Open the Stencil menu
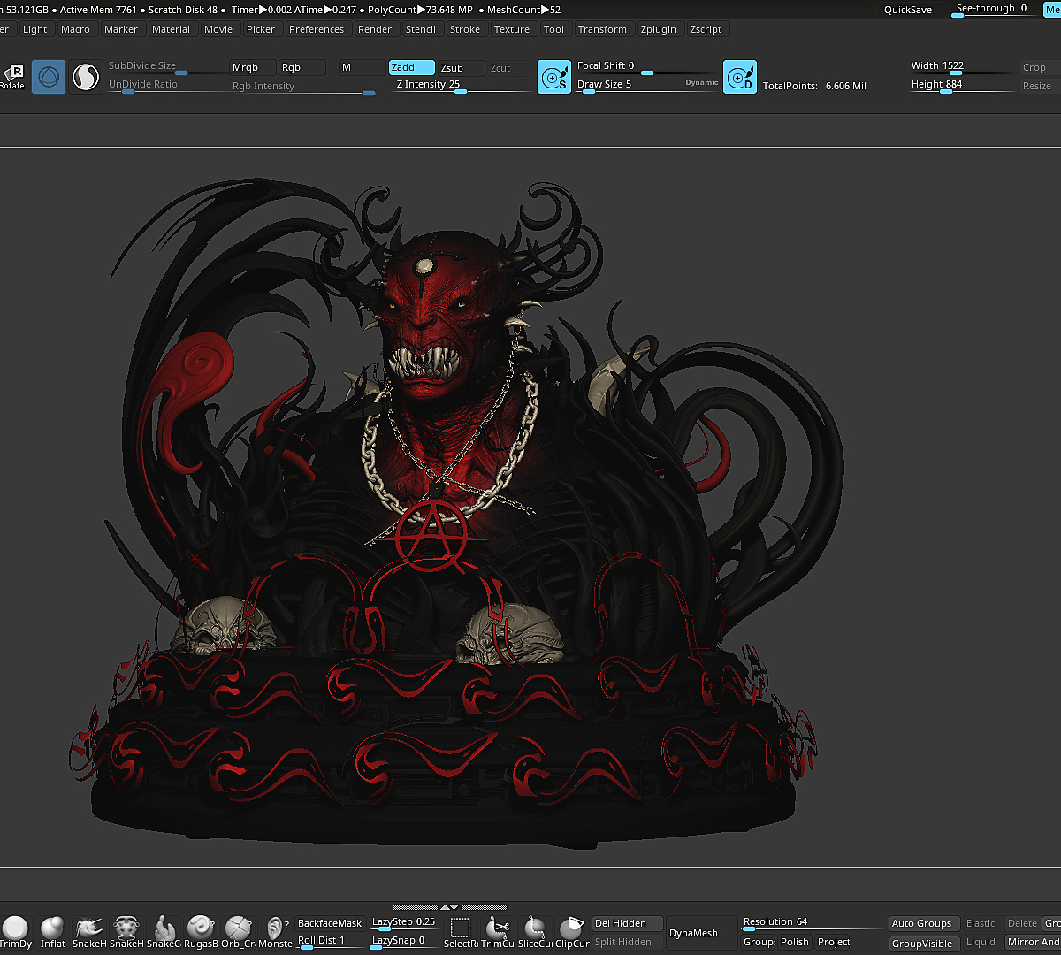1061x955 pixels. coord(421,29)
